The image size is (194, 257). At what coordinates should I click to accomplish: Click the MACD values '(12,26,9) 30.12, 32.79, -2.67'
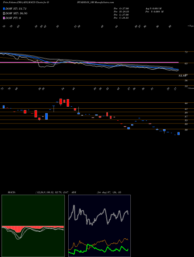coord(53,192)
